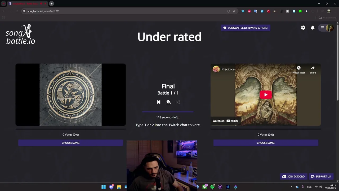Click the right song vote percentage bar
339x191 pixels.
(266, 129)
